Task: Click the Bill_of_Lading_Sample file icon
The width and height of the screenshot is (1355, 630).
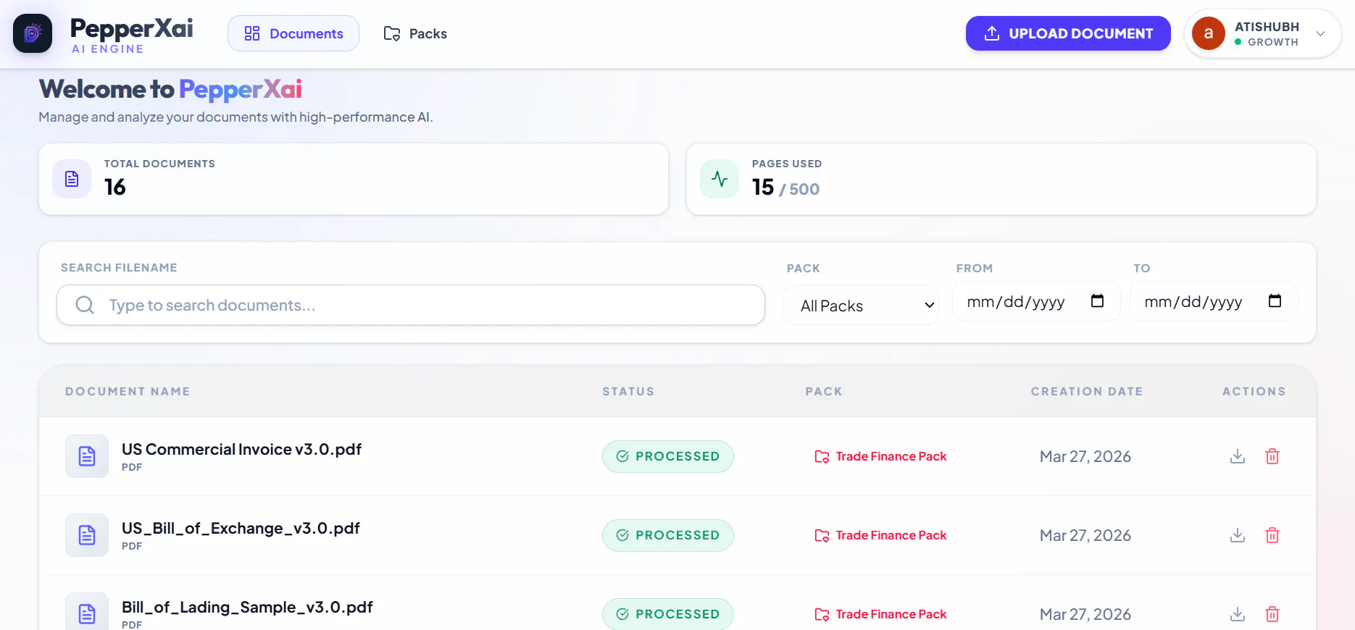Action: coord(87,613)
